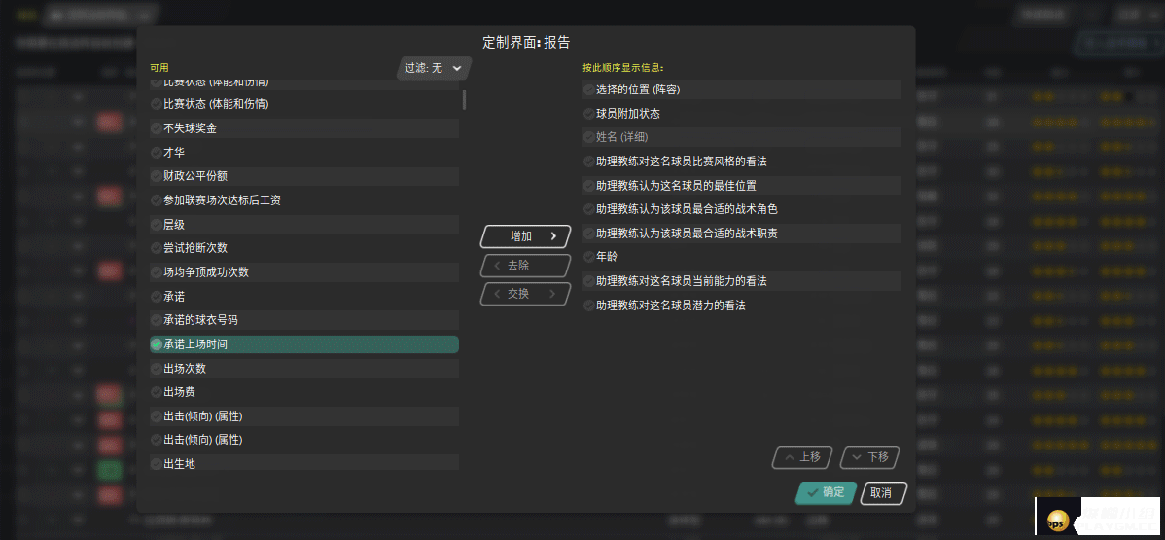1165x540 pixels.
Task: Select the 场均争顶成功次数 row text
Action: pos(206,272)
